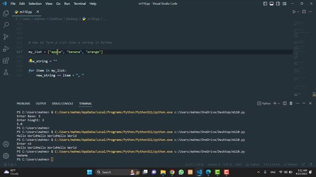Close the m110.py editor tab
This screenshot has width=316, height=177.
(x=38, y=12)
